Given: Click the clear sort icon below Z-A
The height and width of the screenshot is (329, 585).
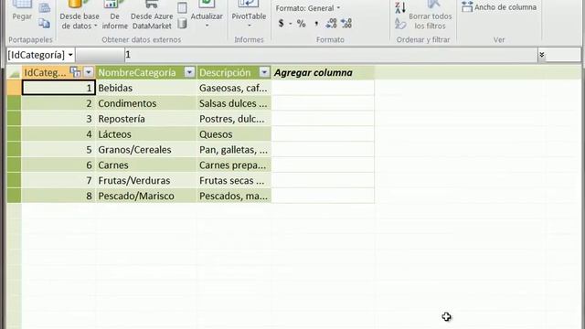Looking at the screenshot, I should pos(400,24).
